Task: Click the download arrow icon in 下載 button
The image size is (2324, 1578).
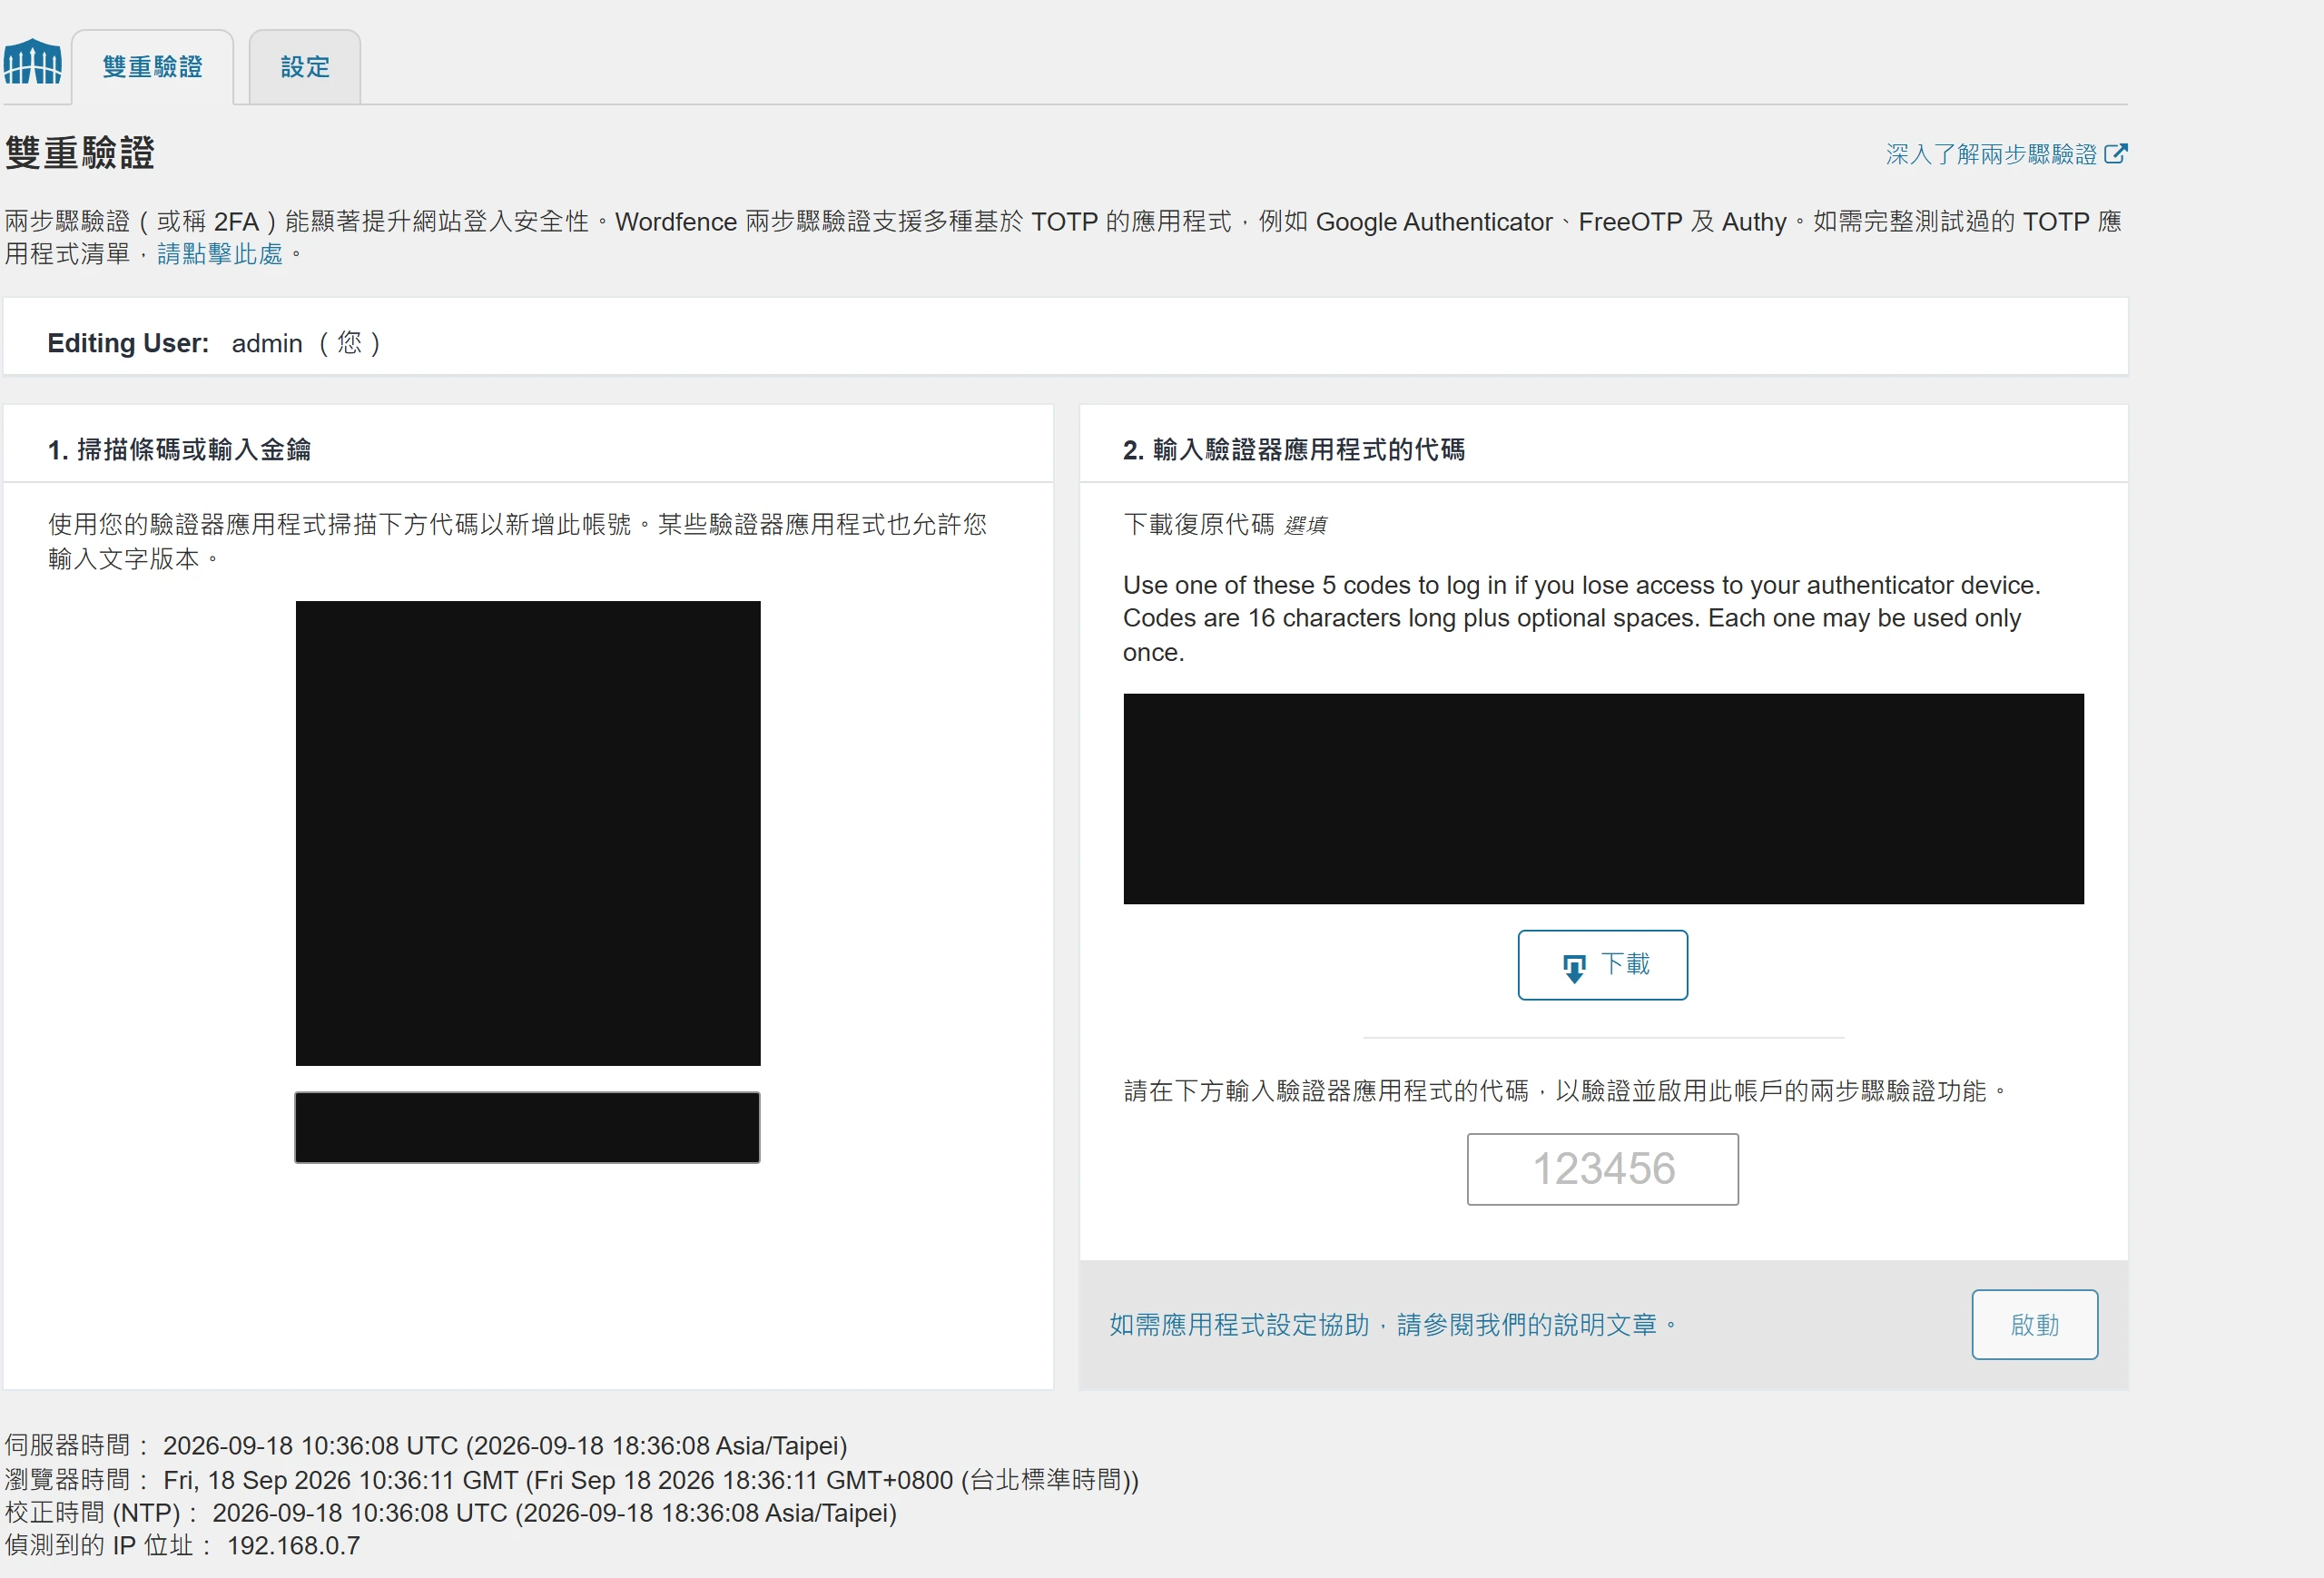Action: 1574,967
